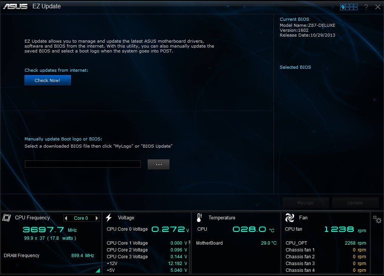
Task: Click the question mark help icon
Action: point(366,7)
